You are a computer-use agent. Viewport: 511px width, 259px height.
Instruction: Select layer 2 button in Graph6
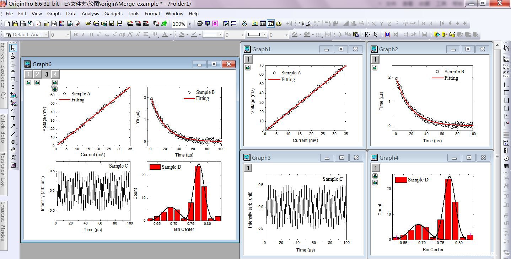(x=37, y=74)
